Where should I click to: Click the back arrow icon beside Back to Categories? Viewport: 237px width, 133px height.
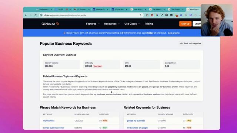point(181,44)
